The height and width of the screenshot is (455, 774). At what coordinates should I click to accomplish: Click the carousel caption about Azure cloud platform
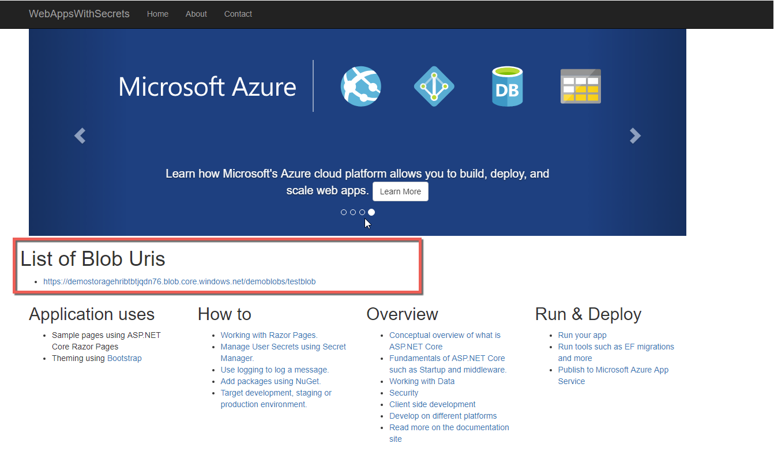[x=357, y=182]
